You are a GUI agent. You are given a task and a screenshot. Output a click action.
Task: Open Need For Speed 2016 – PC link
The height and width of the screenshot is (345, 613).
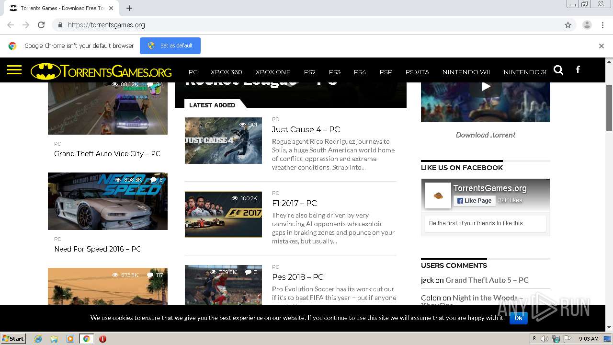coord(98,249)
